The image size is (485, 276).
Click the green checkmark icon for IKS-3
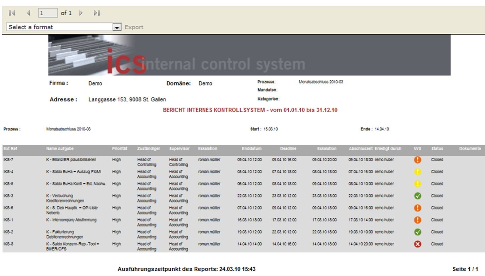[417, 196]
